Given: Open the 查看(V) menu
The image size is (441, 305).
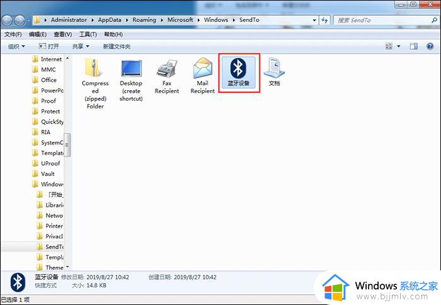Looking at the screenshot, I should (63, 34).
